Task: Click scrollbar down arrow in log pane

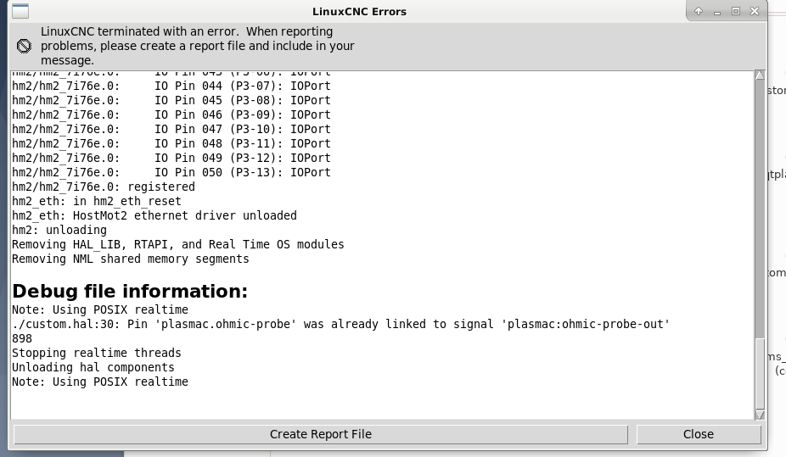Action: 760,415
